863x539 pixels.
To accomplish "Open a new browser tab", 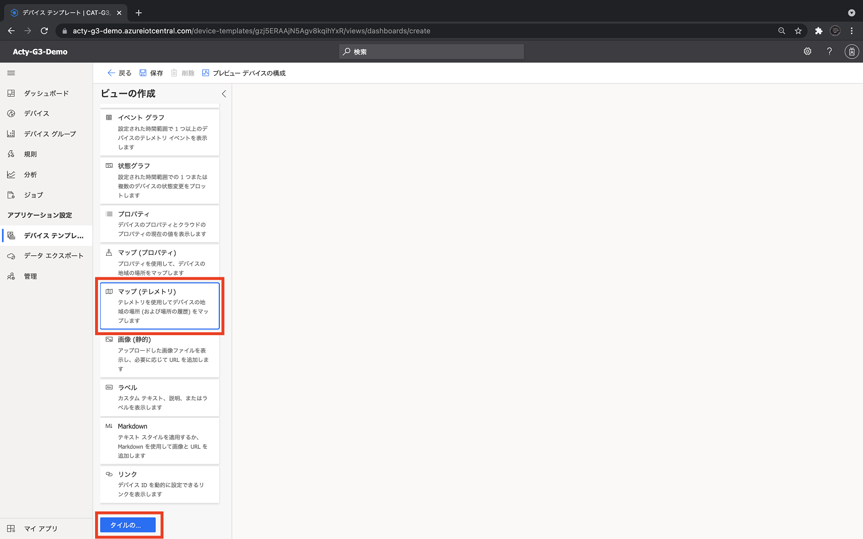I will coord(139,13).
